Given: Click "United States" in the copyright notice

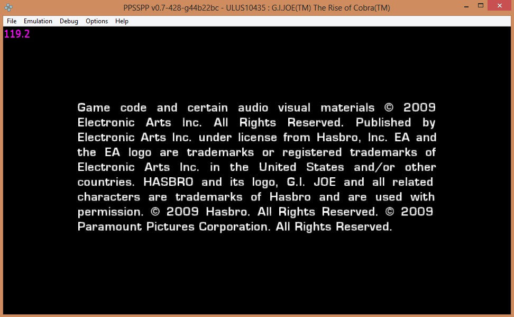Looking at the screenshot, I should (x=304, y=167).
